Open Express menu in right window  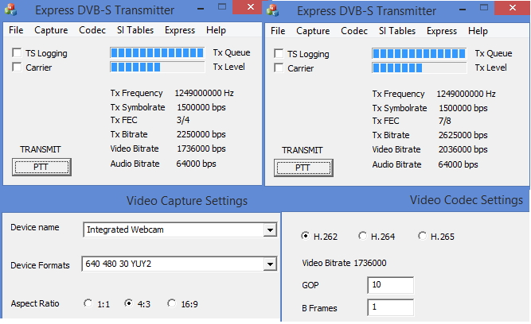coord(442,31)
